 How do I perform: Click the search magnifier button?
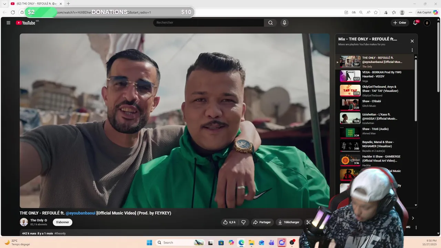[x=270, y=23]
